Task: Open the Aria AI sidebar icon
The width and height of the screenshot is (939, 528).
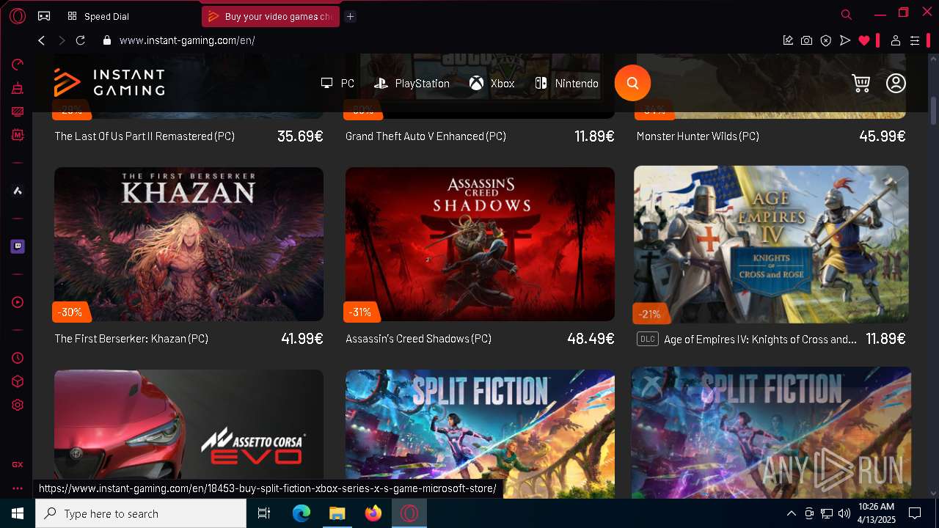Action: coord(18,191)
